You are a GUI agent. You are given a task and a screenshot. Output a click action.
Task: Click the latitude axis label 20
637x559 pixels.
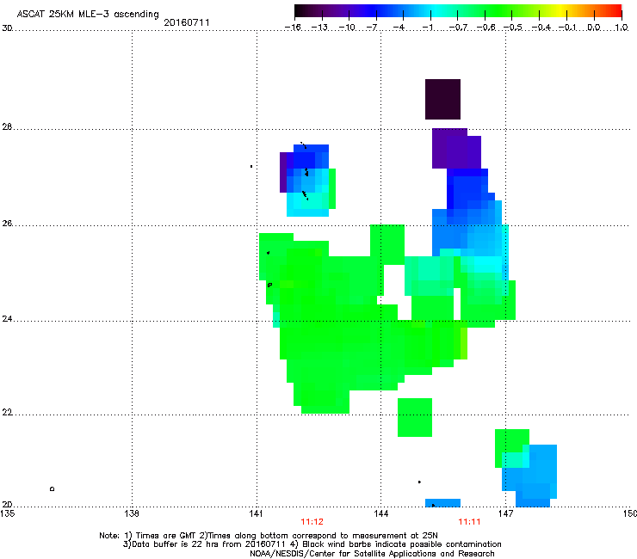point(7,504)
